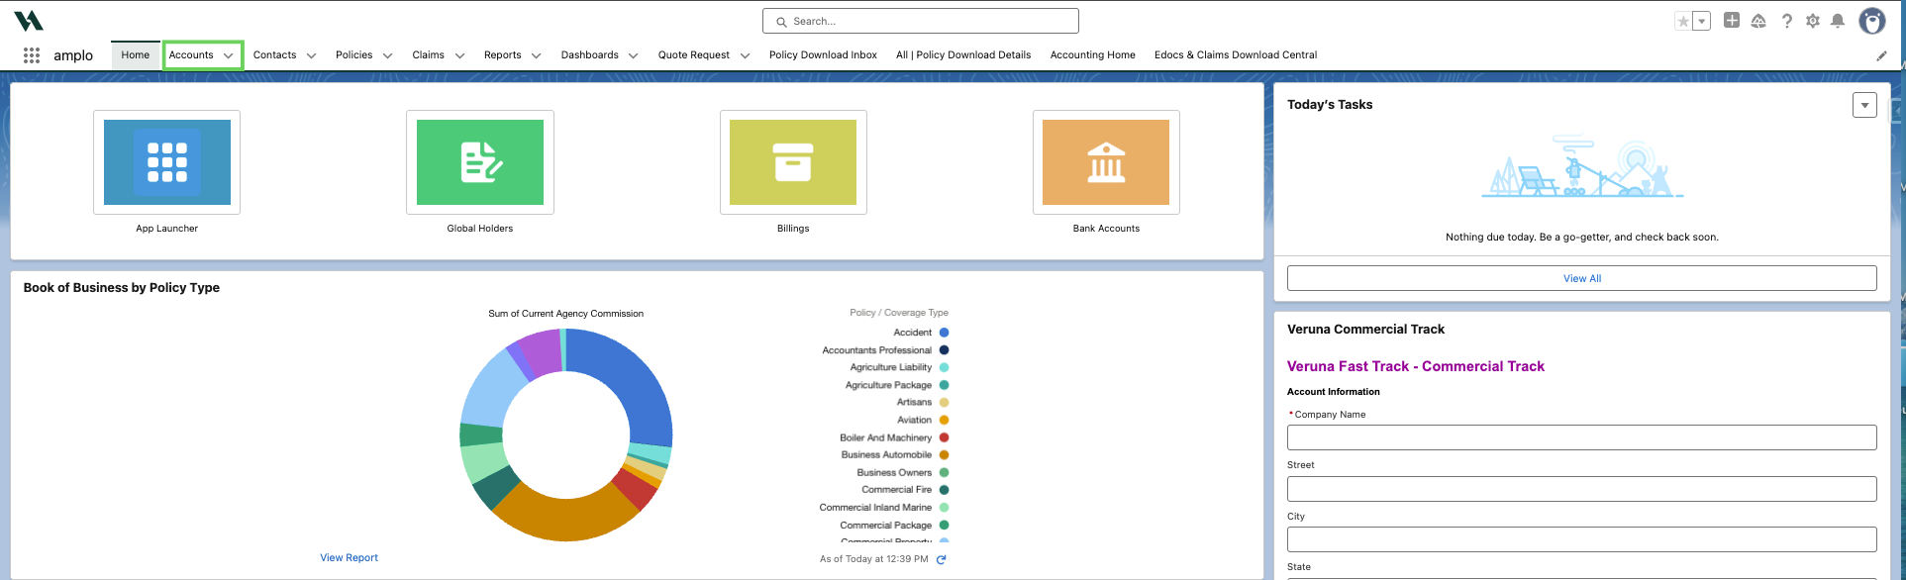The width and height of the screenshot is (1906, 580).
Task: Expand the Dashboards tab chevron
Action: coord(633,56)
